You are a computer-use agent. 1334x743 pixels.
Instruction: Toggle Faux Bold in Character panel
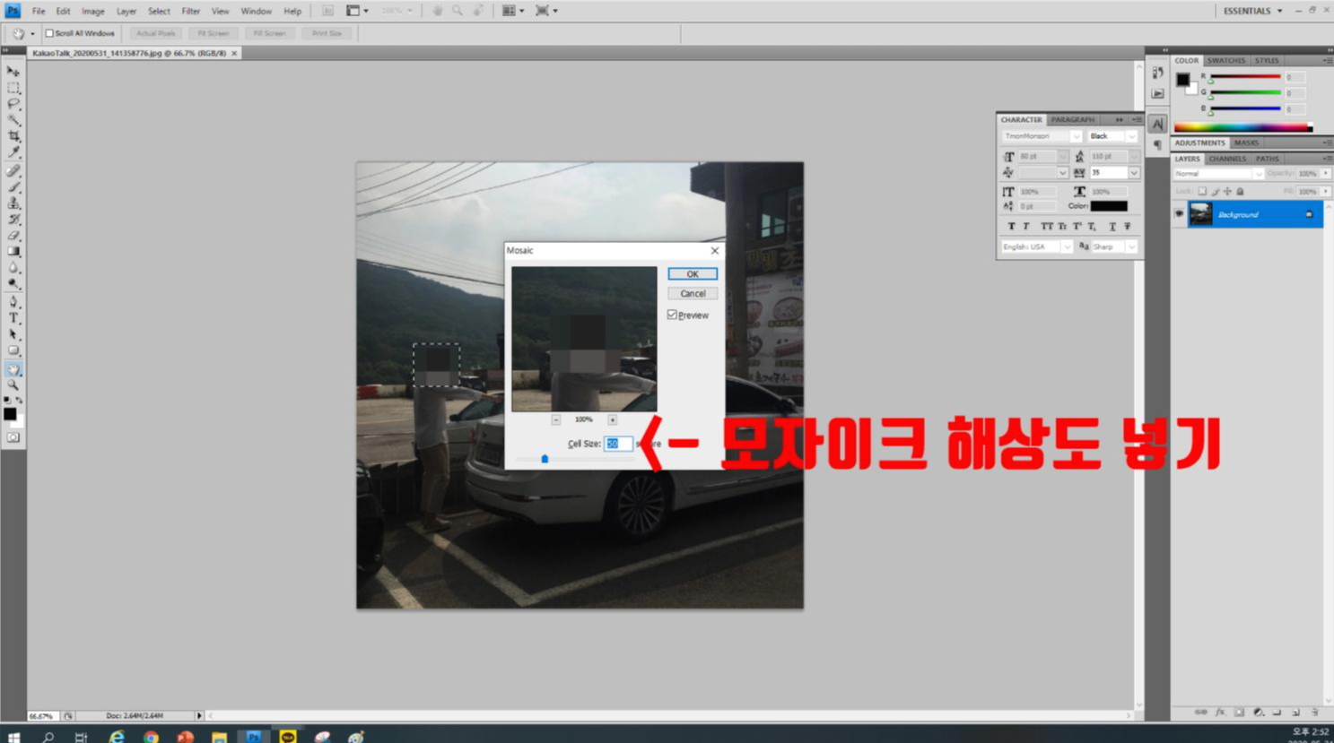click(1011, 227)
